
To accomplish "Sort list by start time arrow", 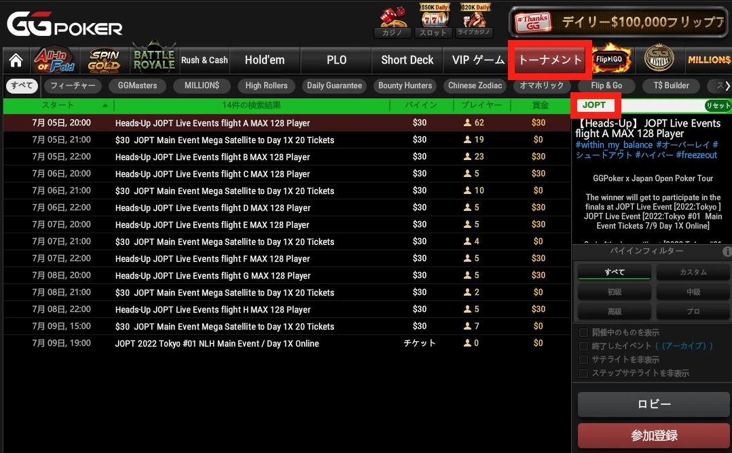I will 105,105.
